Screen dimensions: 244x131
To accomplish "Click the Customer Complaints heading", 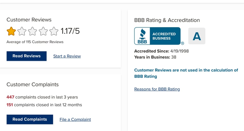I will 32,85.
